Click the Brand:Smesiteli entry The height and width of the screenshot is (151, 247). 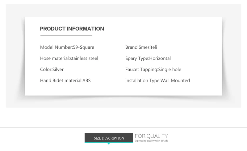tap(141, 47)
